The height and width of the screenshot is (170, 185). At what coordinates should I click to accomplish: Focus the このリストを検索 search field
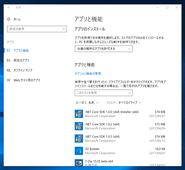point(104,93)
